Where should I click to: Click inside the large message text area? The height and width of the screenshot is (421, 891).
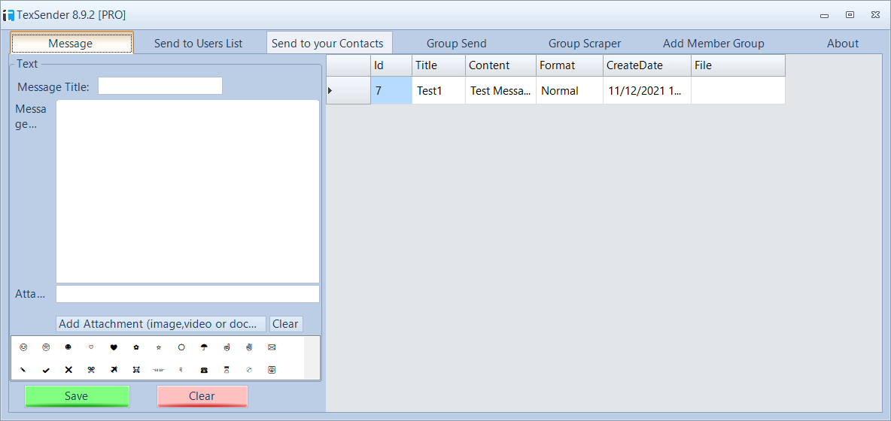tap(187, 191)
